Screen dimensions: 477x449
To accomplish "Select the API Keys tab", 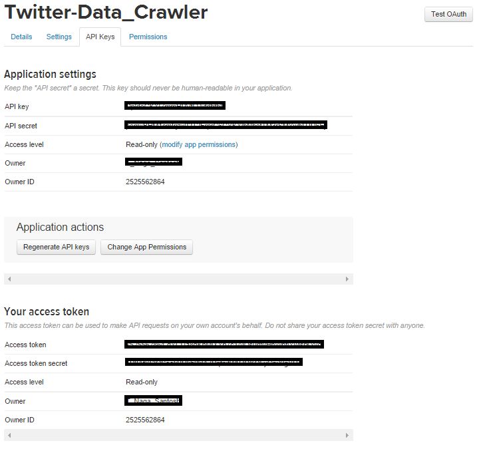I will pyautogui.click(x=100, y=37).
